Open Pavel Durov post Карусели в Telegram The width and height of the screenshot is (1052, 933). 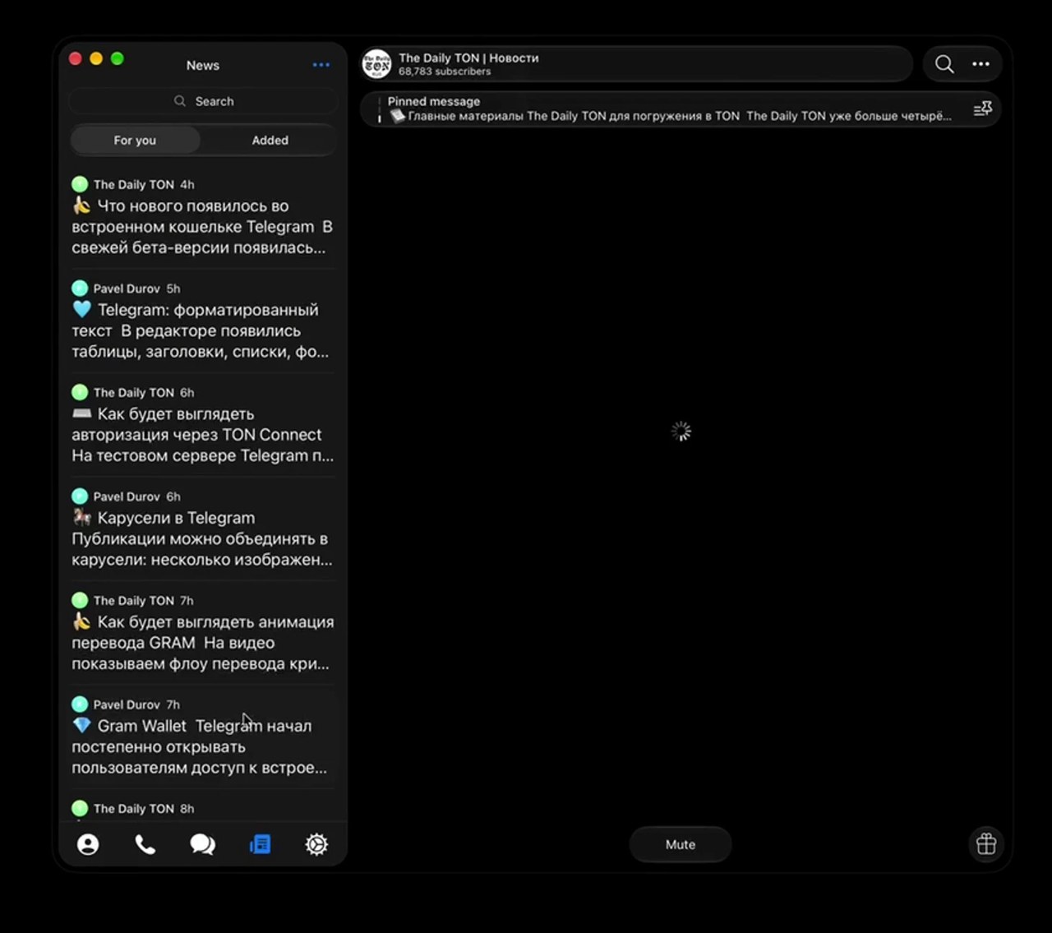203,529
